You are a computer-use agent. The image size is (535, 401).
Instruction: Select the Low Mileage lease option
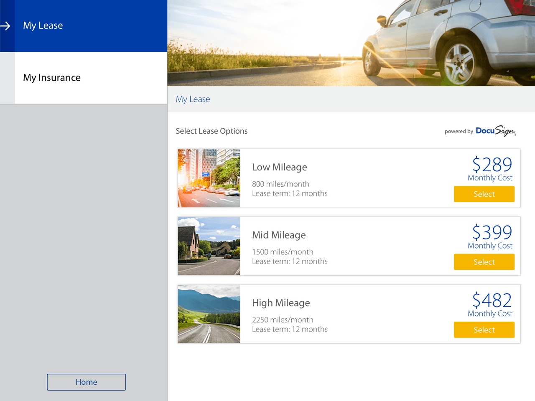pos(484,194)
